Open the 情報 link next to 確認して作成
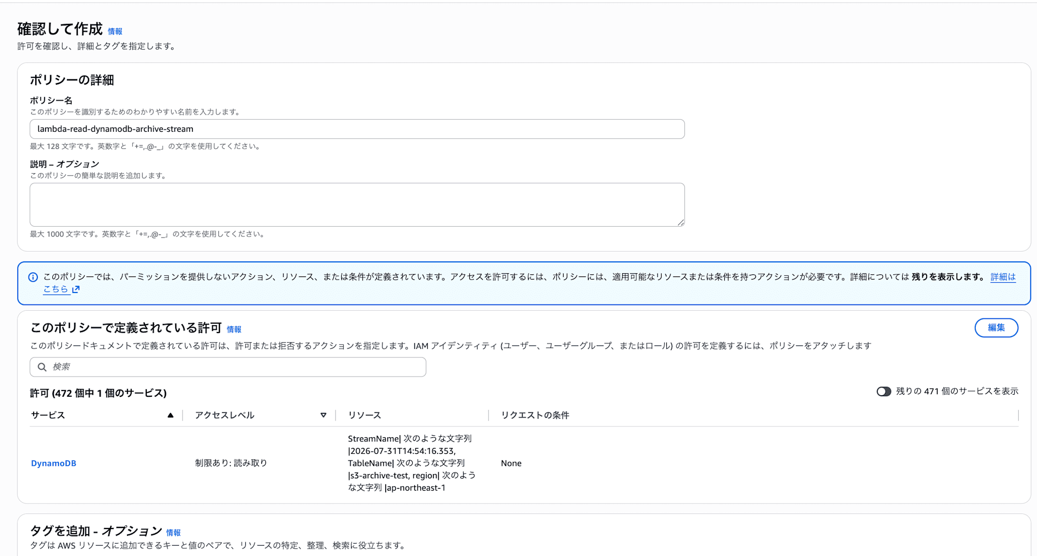 115,32
